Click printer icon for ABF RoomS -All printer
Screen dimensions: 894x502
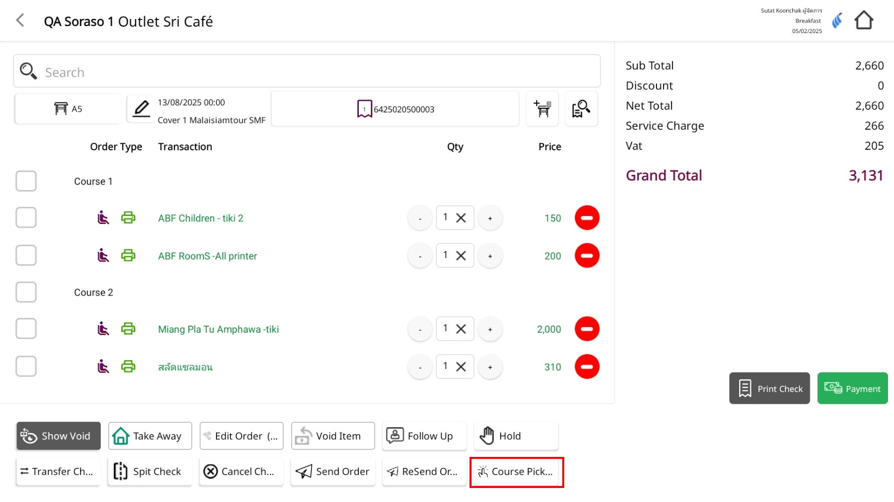pos(128,256)
